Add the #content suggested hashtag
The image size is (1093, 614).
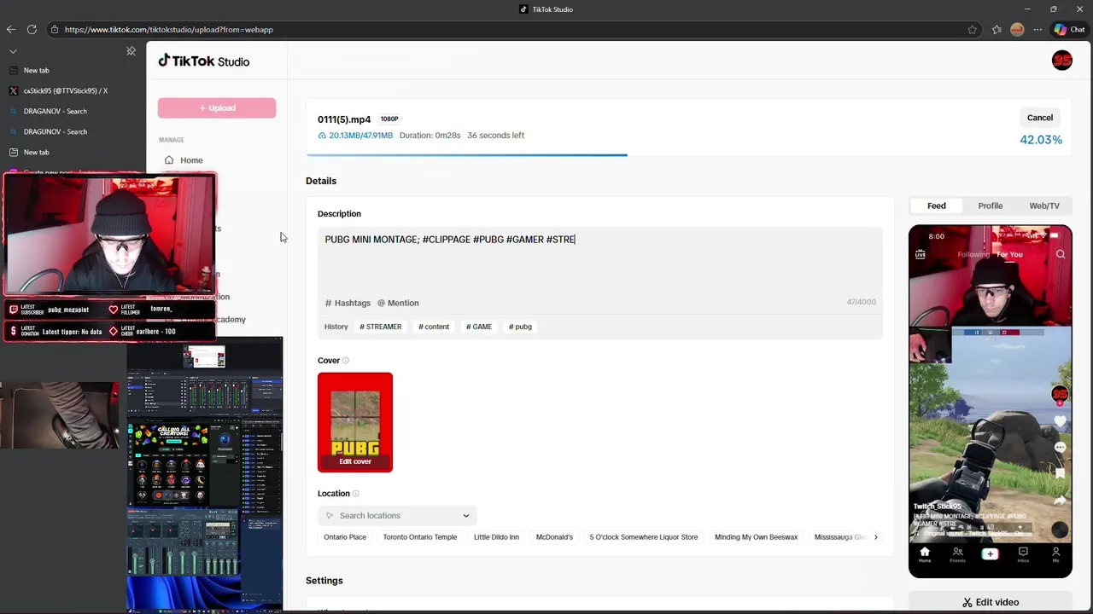(x=434, y=327)
